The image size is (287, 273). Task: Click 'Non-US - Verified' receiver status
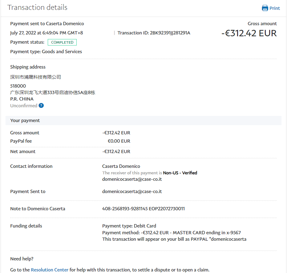(x=180, y=173)
